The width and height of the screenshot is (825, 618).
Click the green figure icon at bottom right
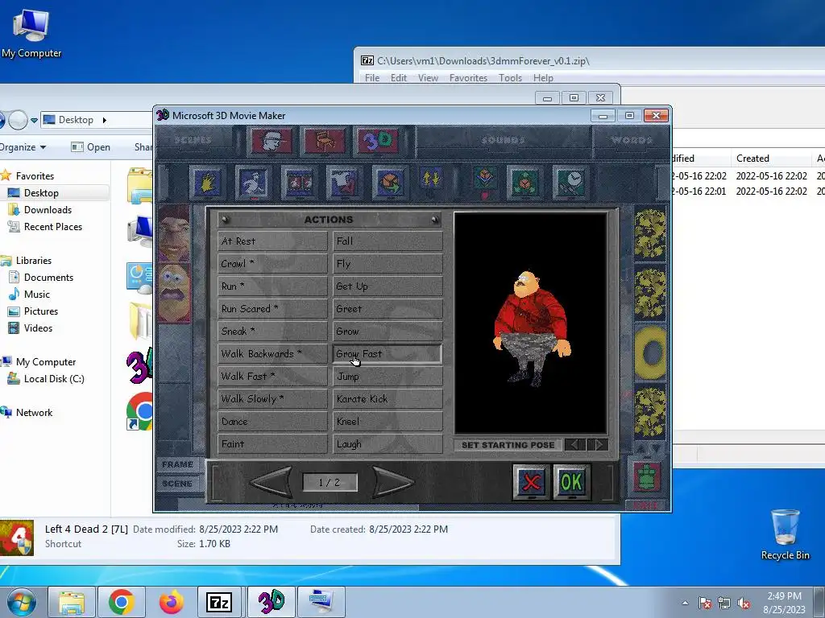(x=648, y=476)
